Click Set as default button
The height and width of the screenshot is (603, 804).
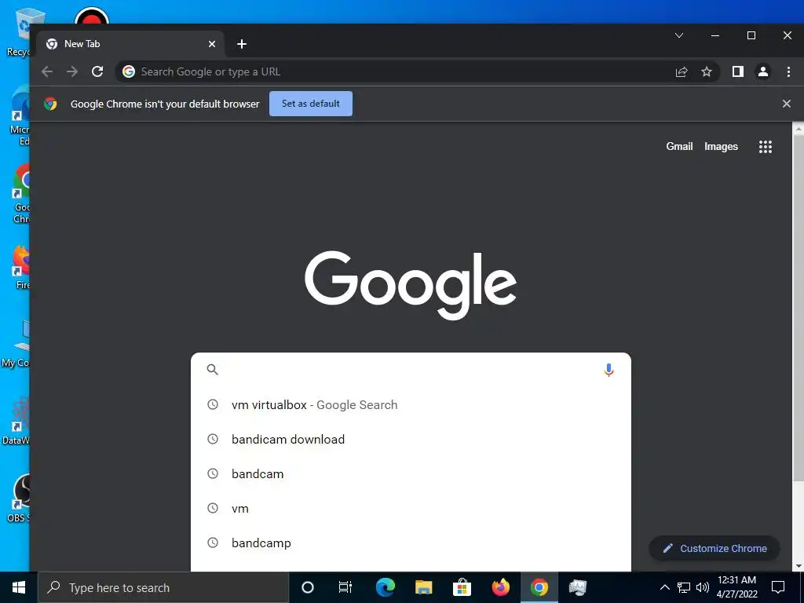tap(311, 104)
